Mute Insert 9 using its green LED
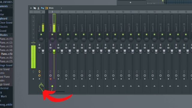The width and height of the screenshot is (192, 108). click(x=115, y=34)
